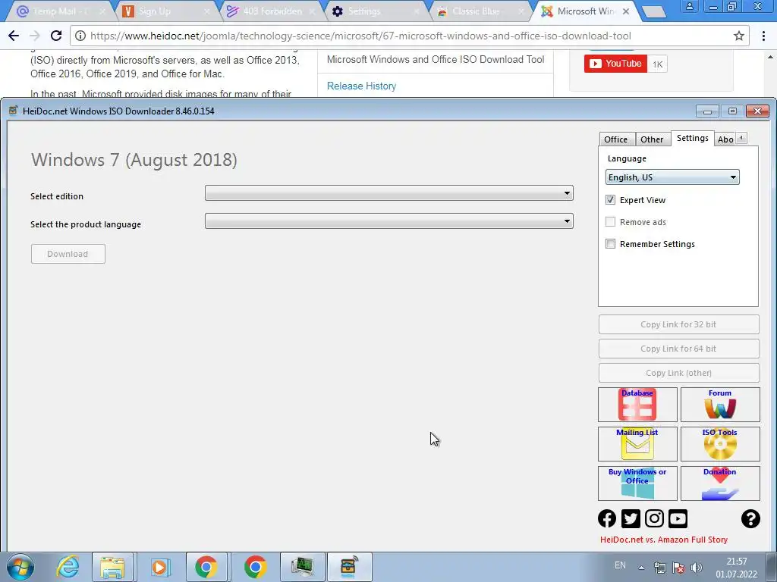The width and height of the screenshot is (777, 582).
Task: Switch to ISO Downloader taskbar icon
Action: (349, 567)
